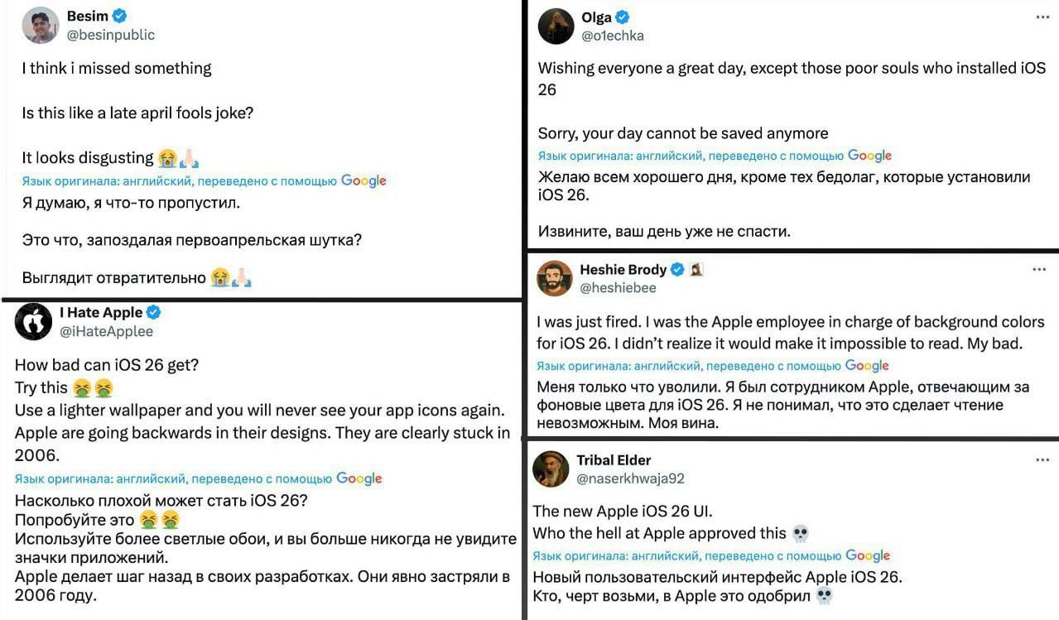Open the more menu on Tribal Elder's tweet
Image resolution: width=1059 pixels, height=620 pixels.
pyautogui.click(x=1042, y=460)
